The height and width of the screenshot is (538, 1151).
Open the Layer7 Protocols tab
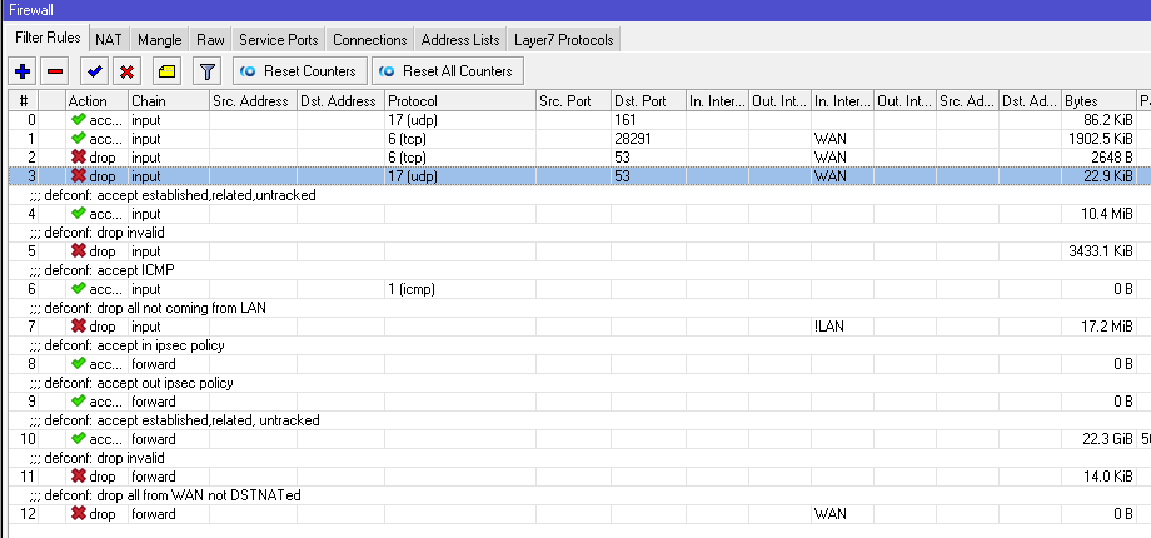[564, 40]
